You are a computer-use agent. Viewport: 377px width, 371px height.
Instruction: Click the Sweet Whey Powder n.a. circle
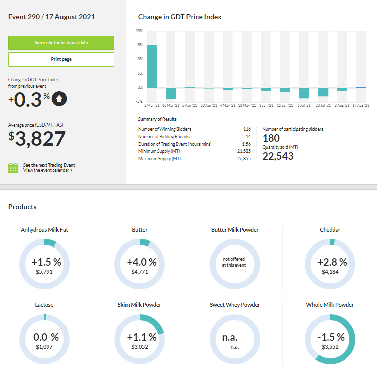pyautogui.click(x=234, y=339)
